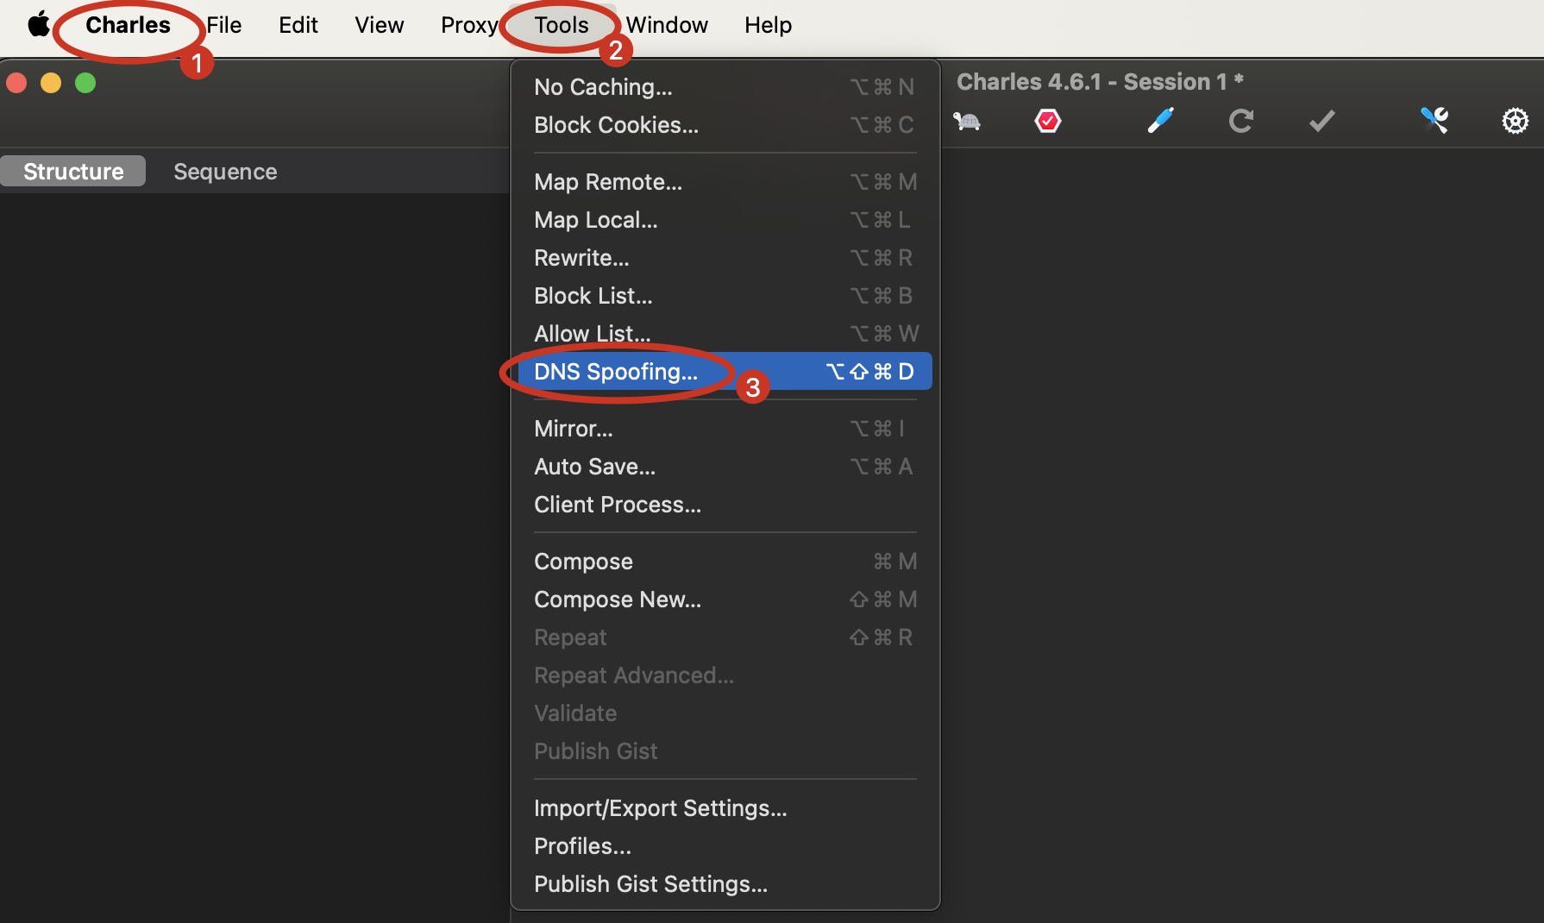
Task: Open Import/Export Settings
Action: (x=725, y=808)
